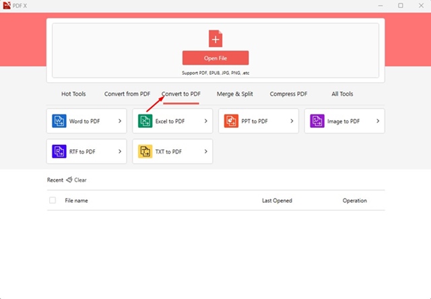Expand Word to PDF chevron arrow
This screenshot has width=431, height=299.
[x=120, y=121]
